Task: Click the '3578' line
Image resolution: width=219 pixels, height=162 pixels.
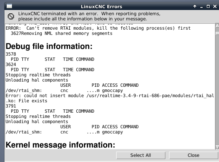Action: point(11,54)
